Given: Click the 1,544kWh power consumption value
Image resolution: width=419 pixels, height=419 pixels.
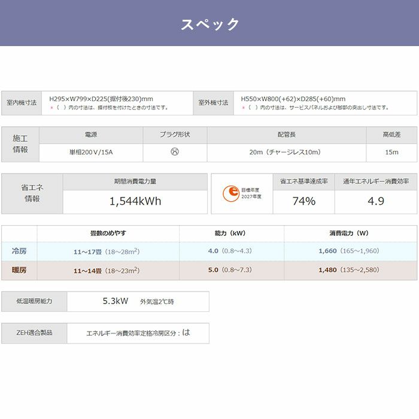Looking at the screenshot, I should (135, 201).
